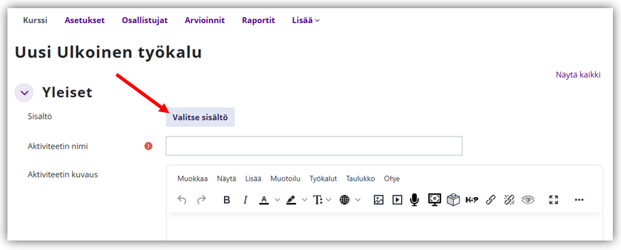Image resolution: width=621 pixels, height=250 pixels.
Task: Open the editor Muokkaa menu
Action: click(193, 179)
